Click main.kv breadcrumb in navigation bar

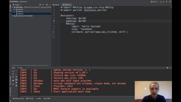24,2
